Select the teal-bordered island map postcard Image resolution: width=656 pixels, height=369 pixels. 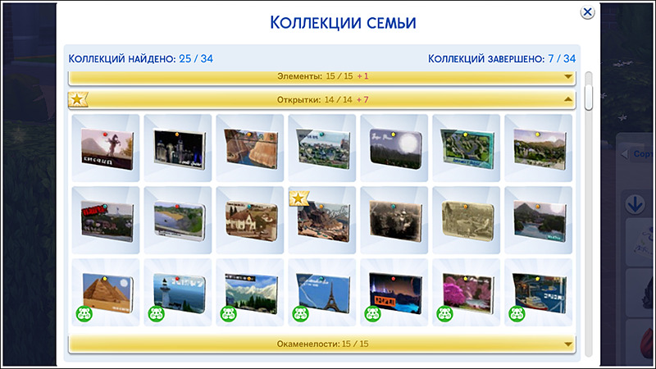click(466, 148)
